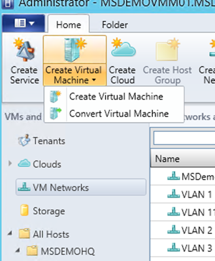Click the Create Virtual Machine menu icon
The height and width of the screenshot is (261, 215).
pyautogui.click(x=55, y=96)
